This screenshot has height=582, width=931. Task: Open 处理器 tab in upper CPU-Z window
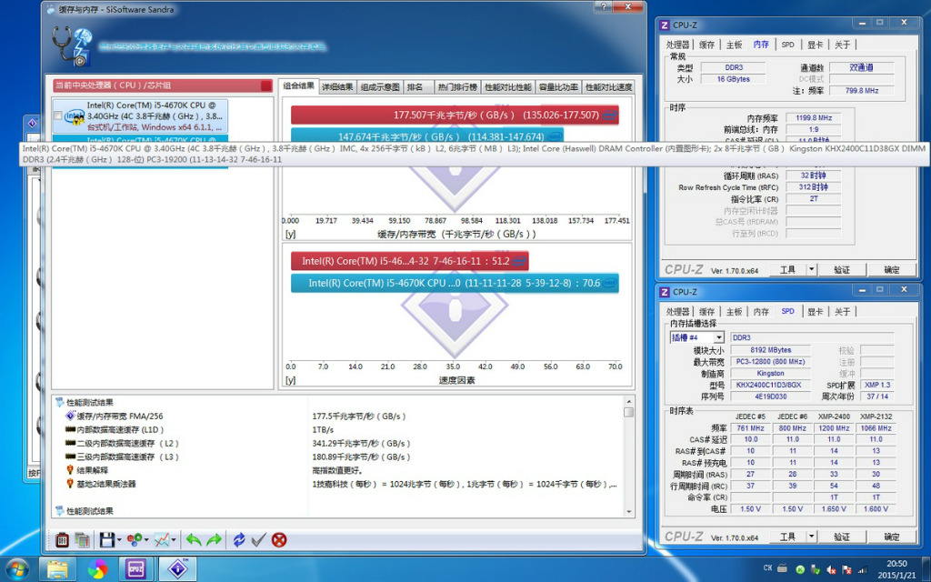click(677, 45)
